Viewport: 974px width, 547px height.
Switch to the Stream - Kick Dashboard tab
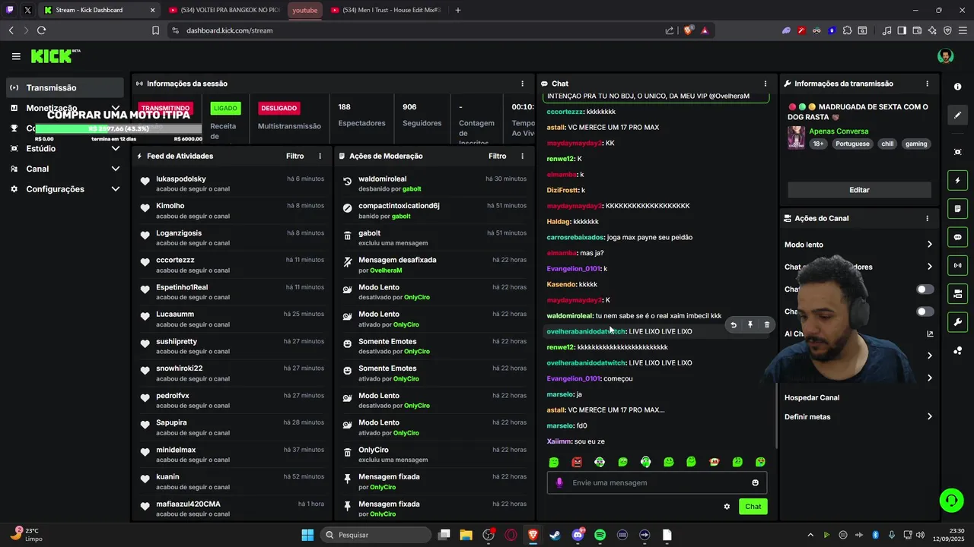click(100, 10)
